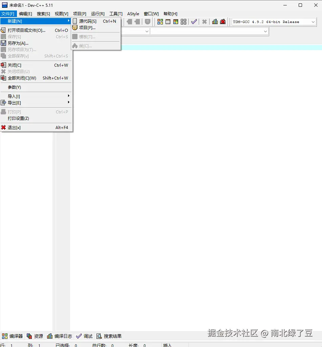Viewport: 322px width, 347px height.
Task: Switch to the 编译器 bottom tab
Action: tap(13, 336)
